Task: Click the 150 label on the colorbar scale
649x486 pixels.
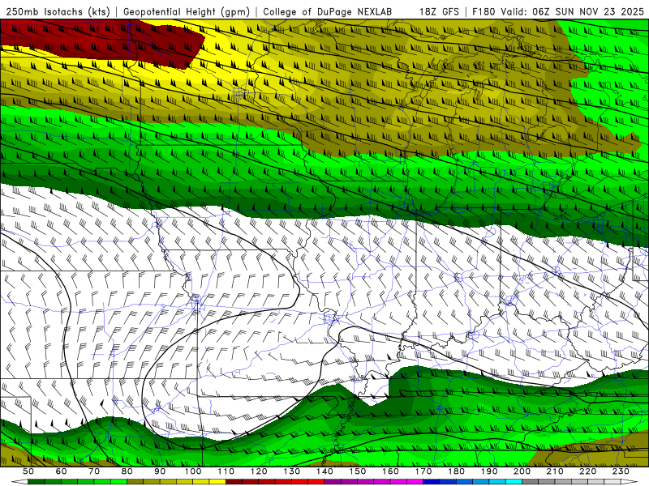Action: click(358, 471)
